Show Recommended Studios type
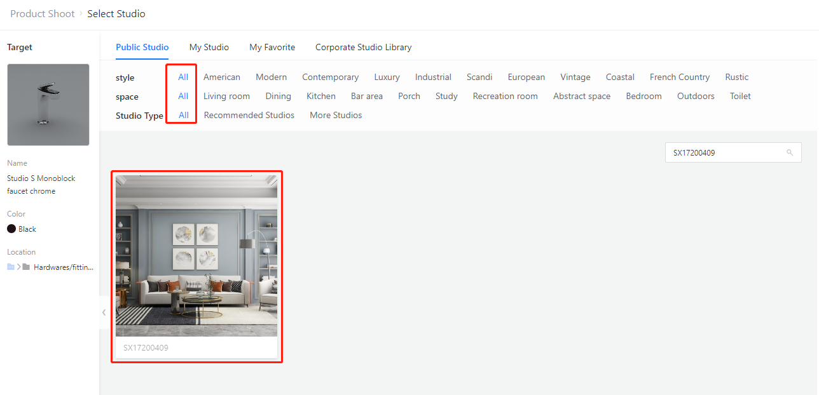 (x=249, y=115)
